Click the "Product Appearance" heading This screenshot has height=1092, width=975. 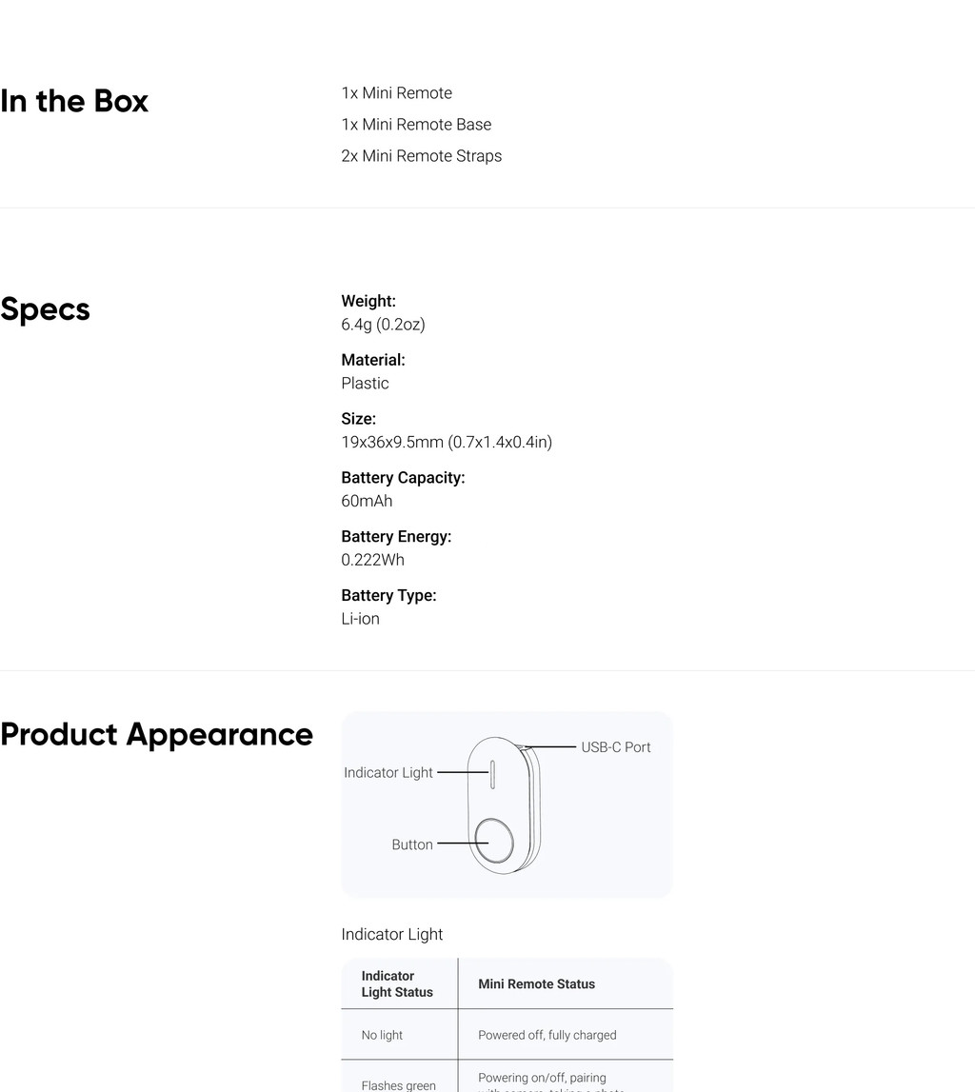(x=156, y=734)
